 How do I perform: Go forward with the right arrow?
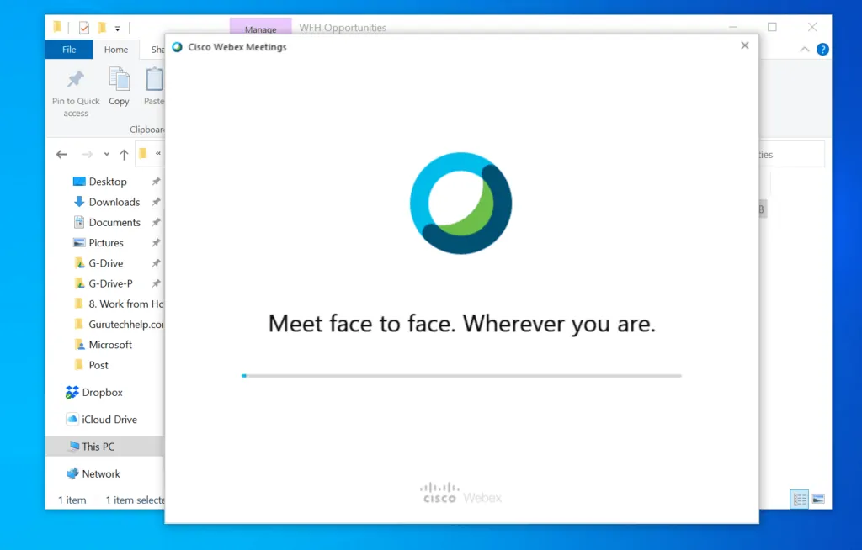[x=87, y=155]
